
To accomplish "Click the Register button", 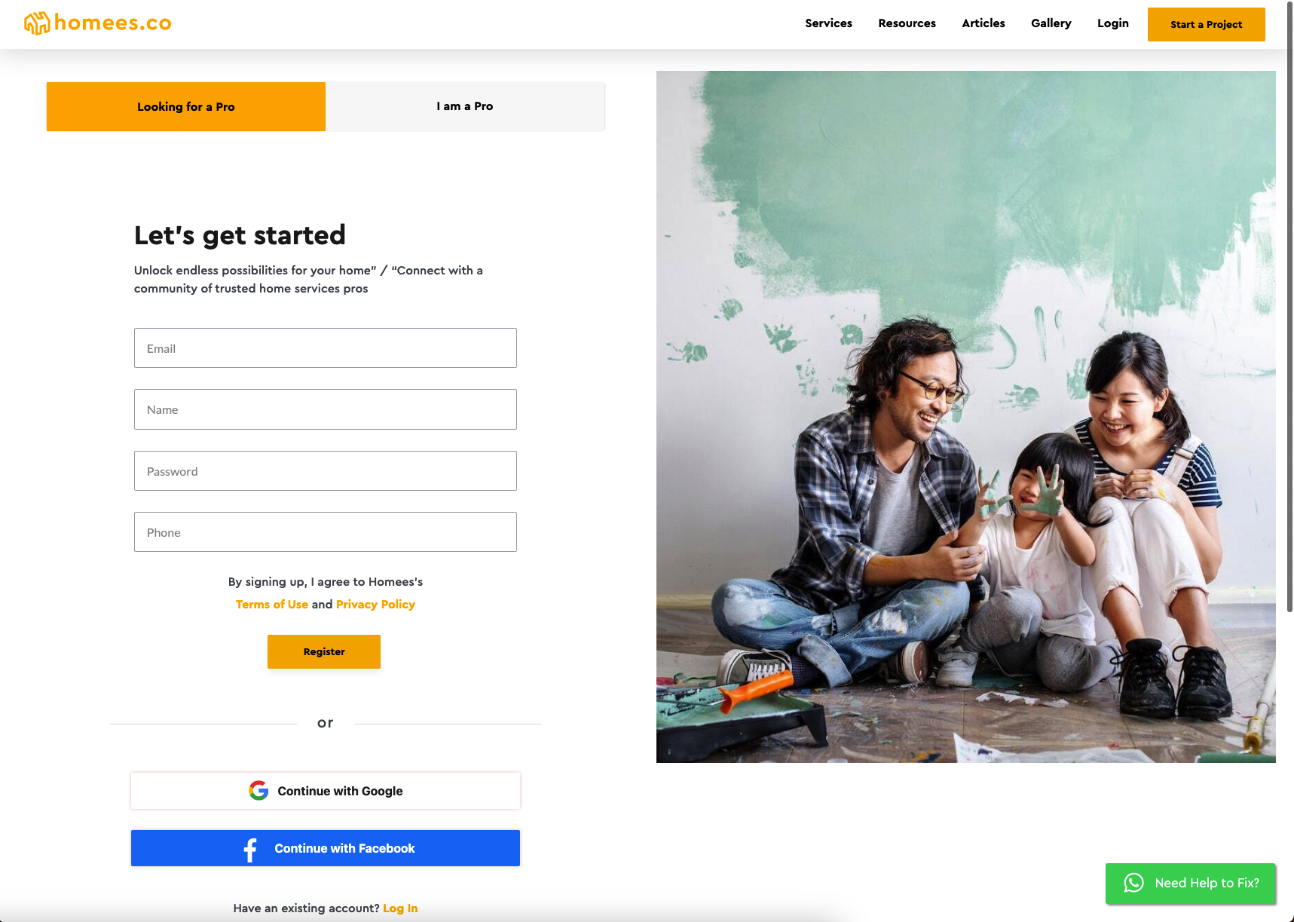I will (x=324, y=651).
